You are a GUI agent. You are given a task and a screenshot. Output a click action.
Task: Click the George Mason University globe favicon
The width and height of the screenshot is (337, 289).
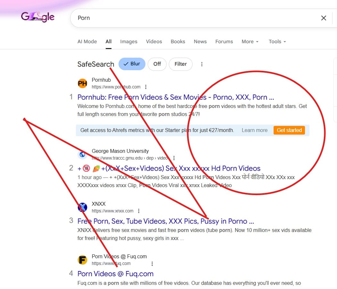click(x=82, y=154)
